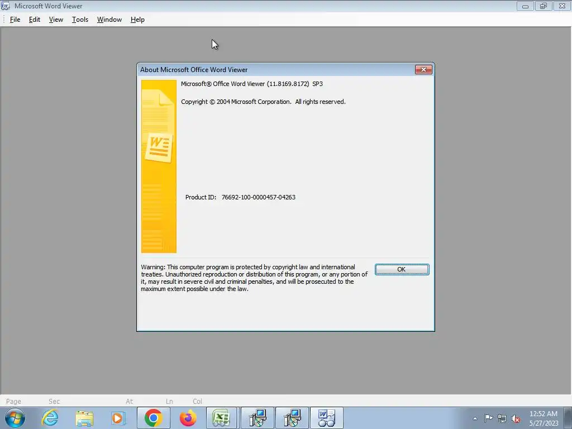Close the About Microsoft Office Word Viewer dialog
Viewport: 572px width, 429px height.
pyautogui.click(x=423, y=70)
